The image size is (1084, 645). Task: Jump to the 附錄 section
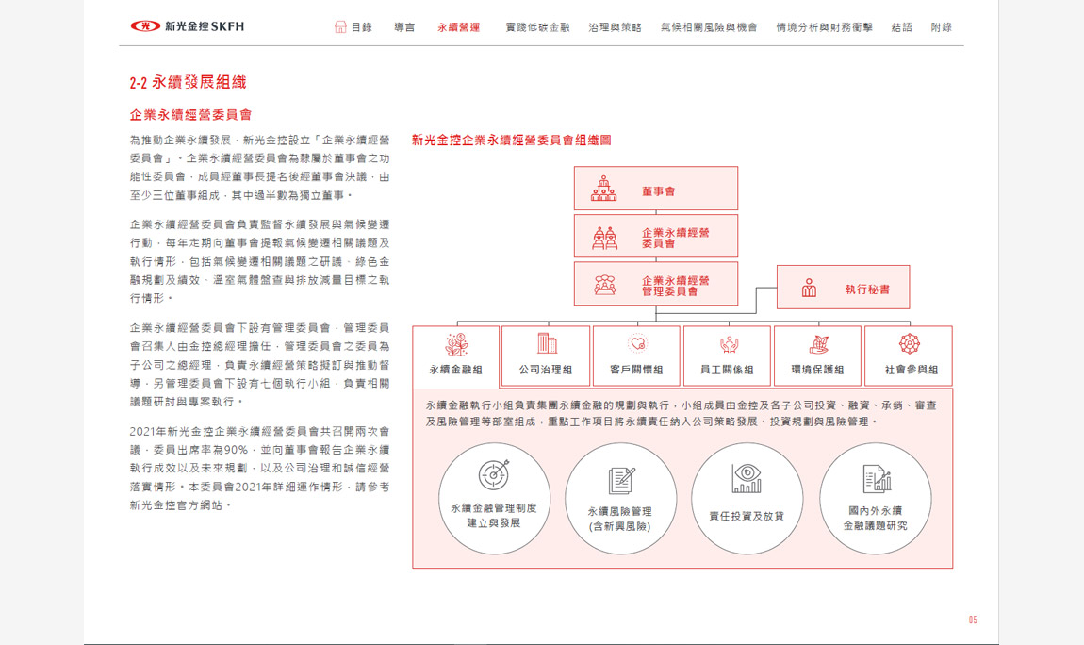coord(941,27)
